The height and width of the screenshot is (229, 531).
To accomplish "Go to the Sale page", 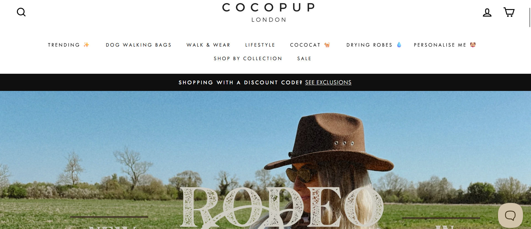I will 304,58.
